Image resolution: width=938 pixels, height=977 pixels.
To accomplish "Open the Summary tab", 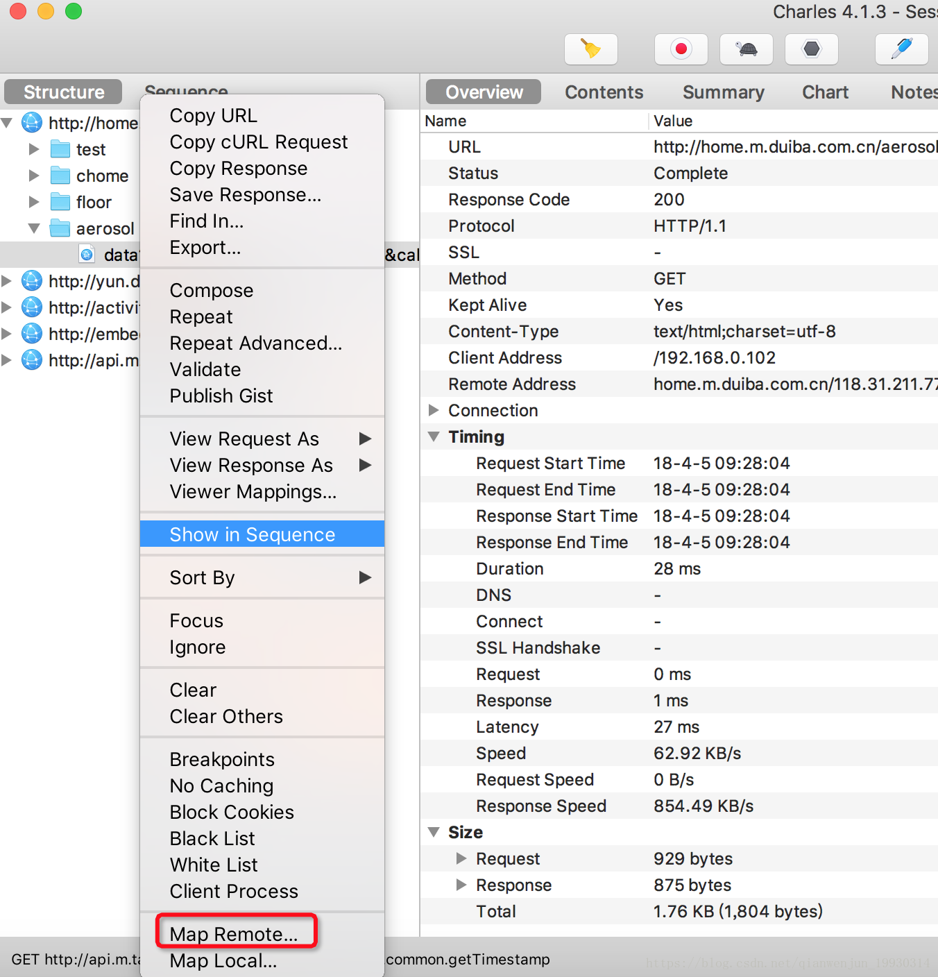I will [x=724, y=92].
